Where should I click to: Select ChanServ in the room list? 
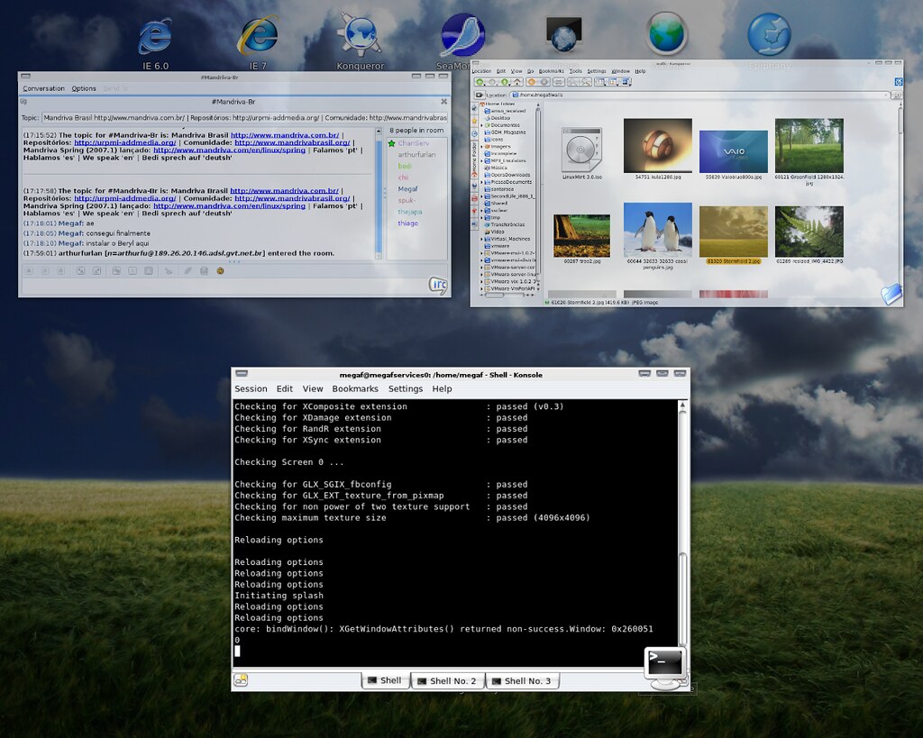[x=413, y=143]
